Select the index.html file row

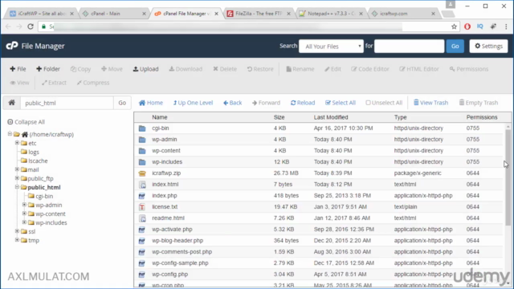pos(318,184)
